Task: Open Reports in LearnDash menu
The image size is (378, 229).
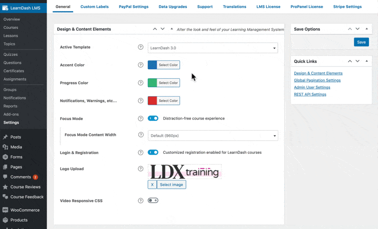Action: [x=11, y=106]
